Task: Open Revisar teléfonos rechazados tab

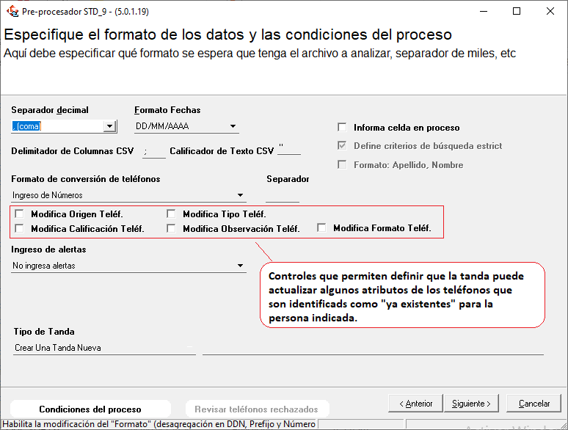Action: click(x=256, y=409)
